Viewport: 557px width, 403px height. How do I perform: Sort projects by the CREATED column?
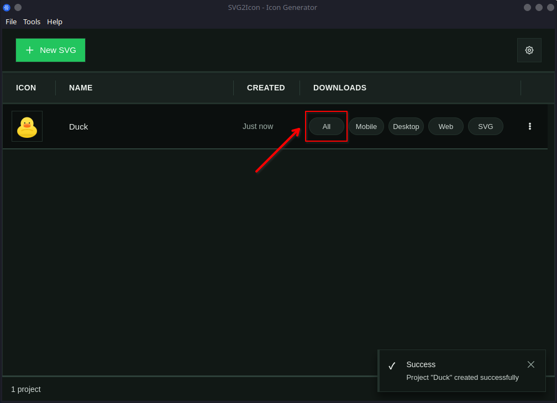(x=266, y=88)
